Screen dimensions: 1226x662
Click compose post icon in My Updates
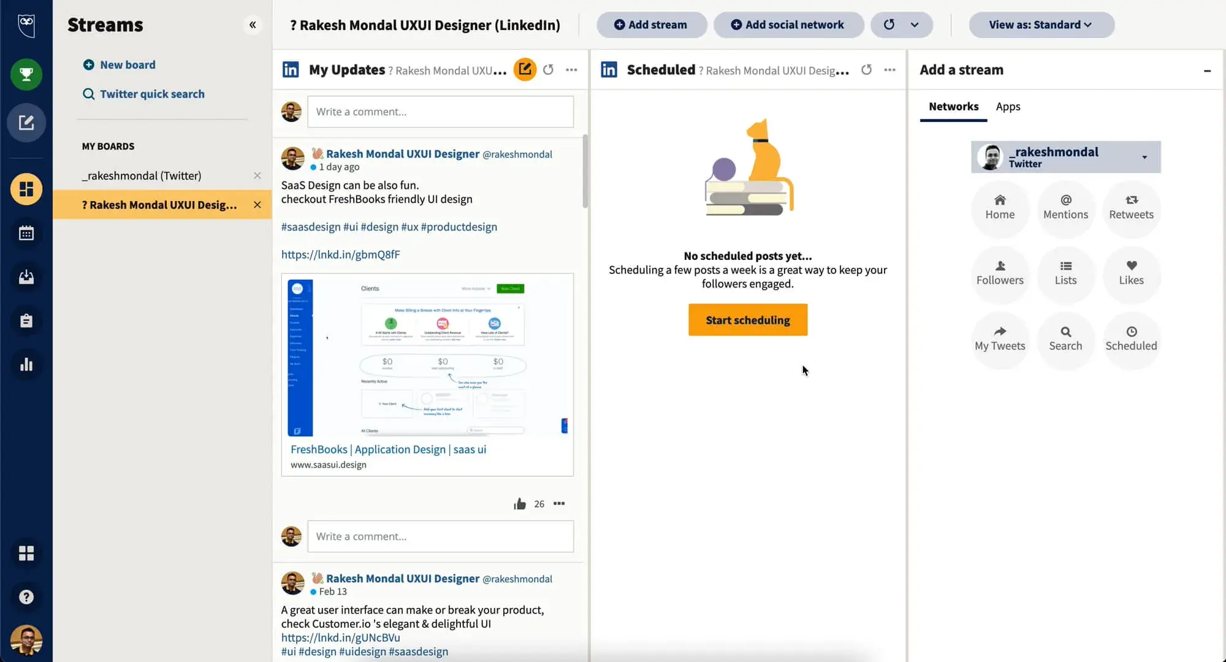point(525,70)
